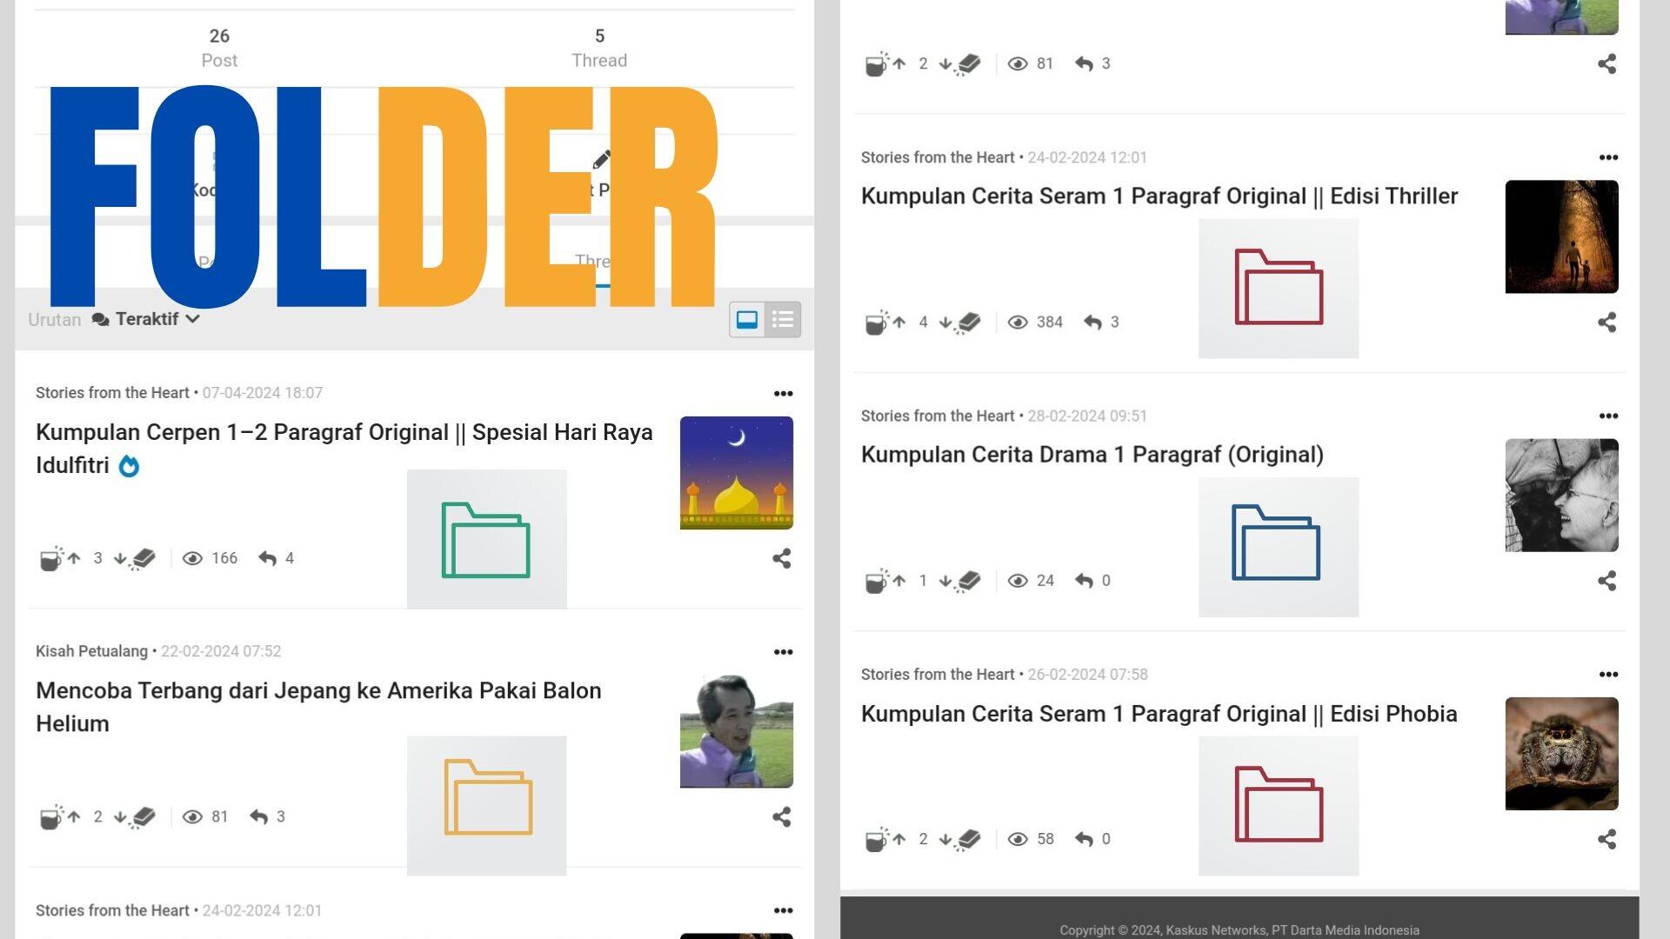Share the Cerita Drama thread
This screenshot has height=939, width=1670.
pyautogui.click(x=1607, y=581)
